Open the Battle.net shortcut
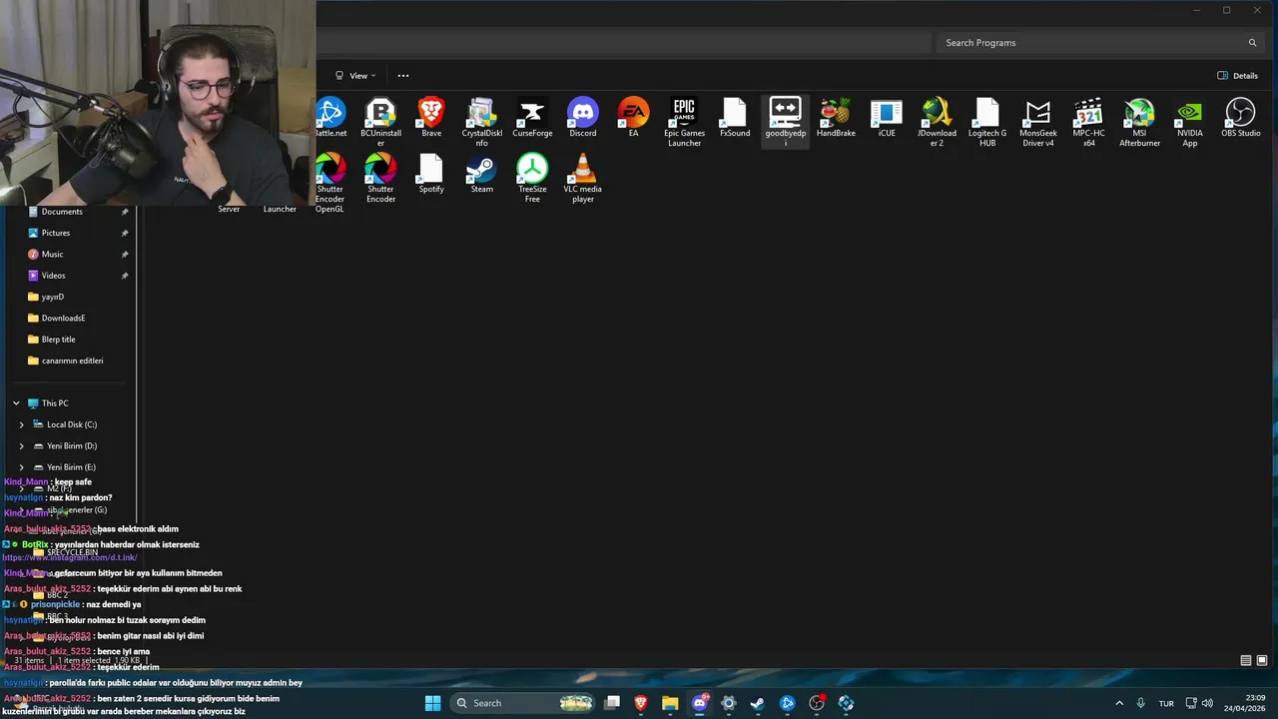Image resolution: width=1278 pixels, height=719 pixels. click(330, 118)
